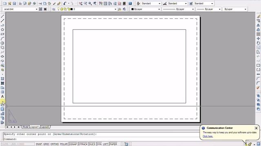Select the Move tool in Modify toolbar

click(258, 39)
